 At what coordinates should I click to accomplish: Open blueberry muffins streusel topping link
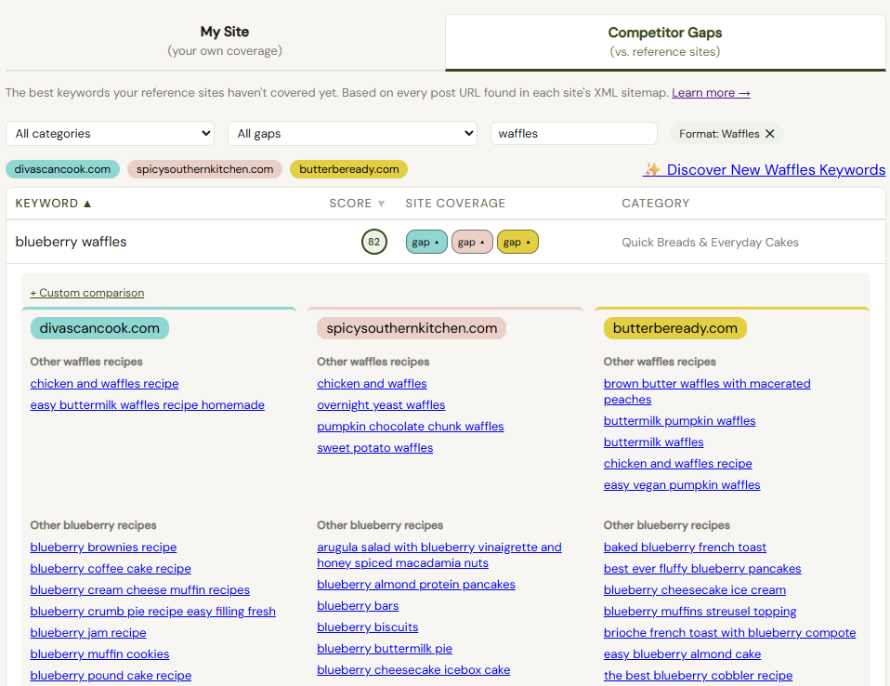pos(700,611)
